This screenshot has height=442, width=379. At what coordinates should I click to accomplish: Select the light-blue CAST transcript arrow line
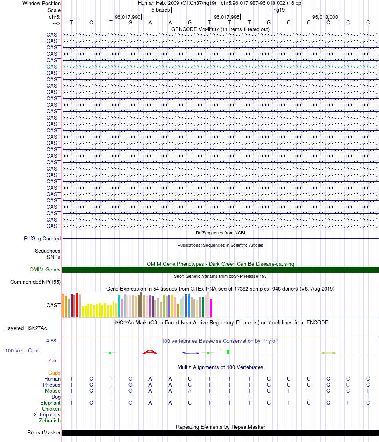220,67
